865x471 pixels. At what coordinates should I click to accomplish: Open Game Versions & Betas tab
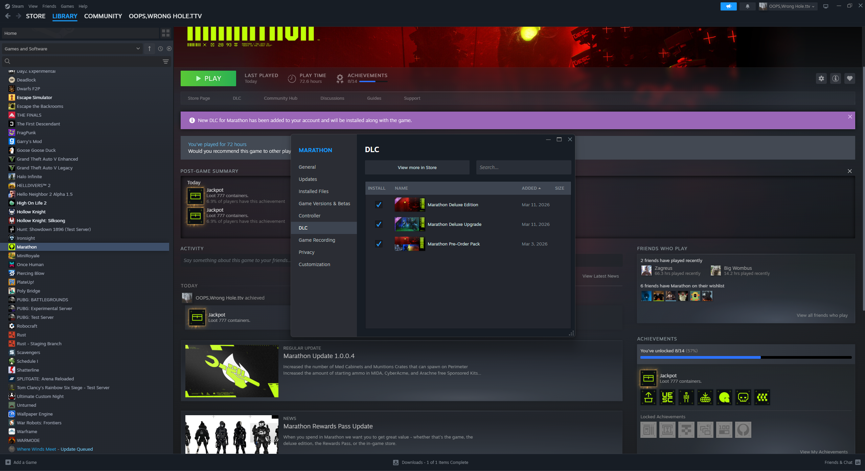coord(324,204)
